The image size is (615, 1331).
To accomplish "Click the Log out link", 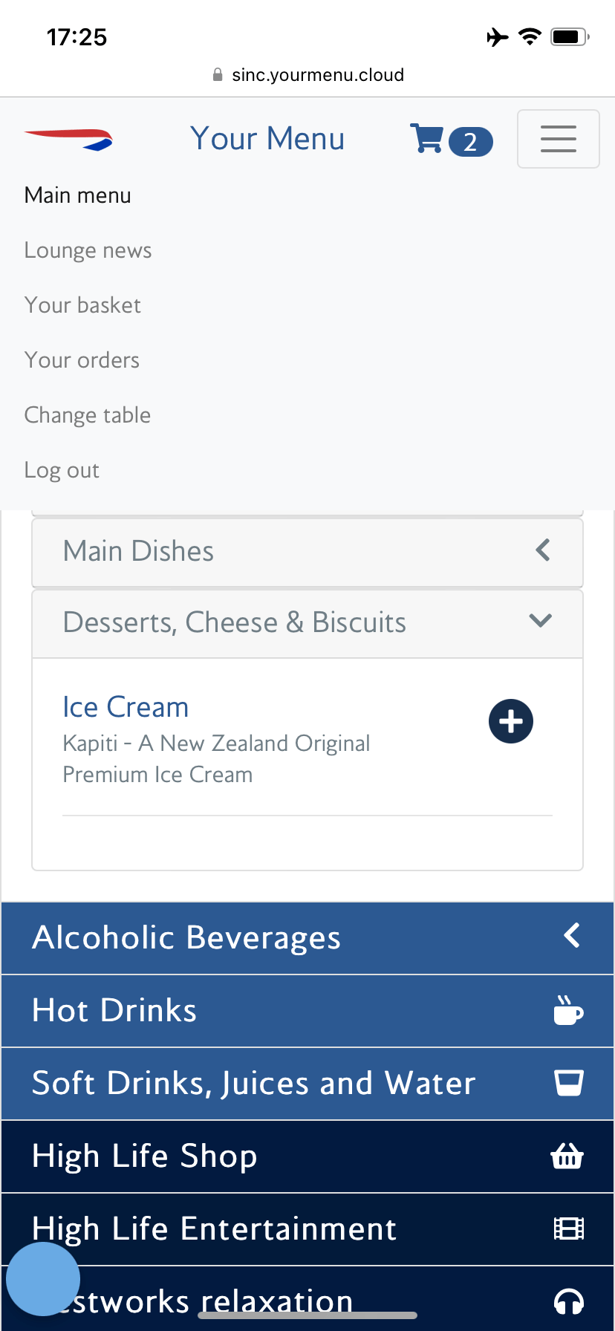I will 62,470.
